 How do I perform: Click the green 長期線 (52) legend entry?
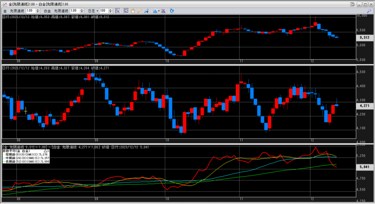pyautogui.click(x=26, y=162)
